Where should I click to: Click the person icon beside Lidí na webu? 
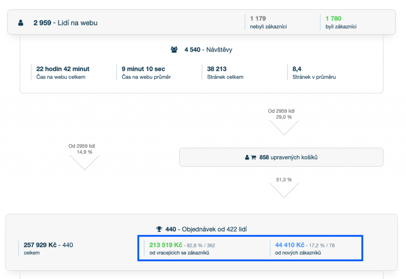pos(21,23)
